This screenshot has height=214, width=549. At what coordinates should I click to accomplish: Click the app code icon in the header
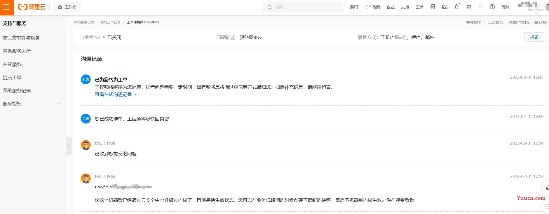pyautogui.click(x=433, y=7)
